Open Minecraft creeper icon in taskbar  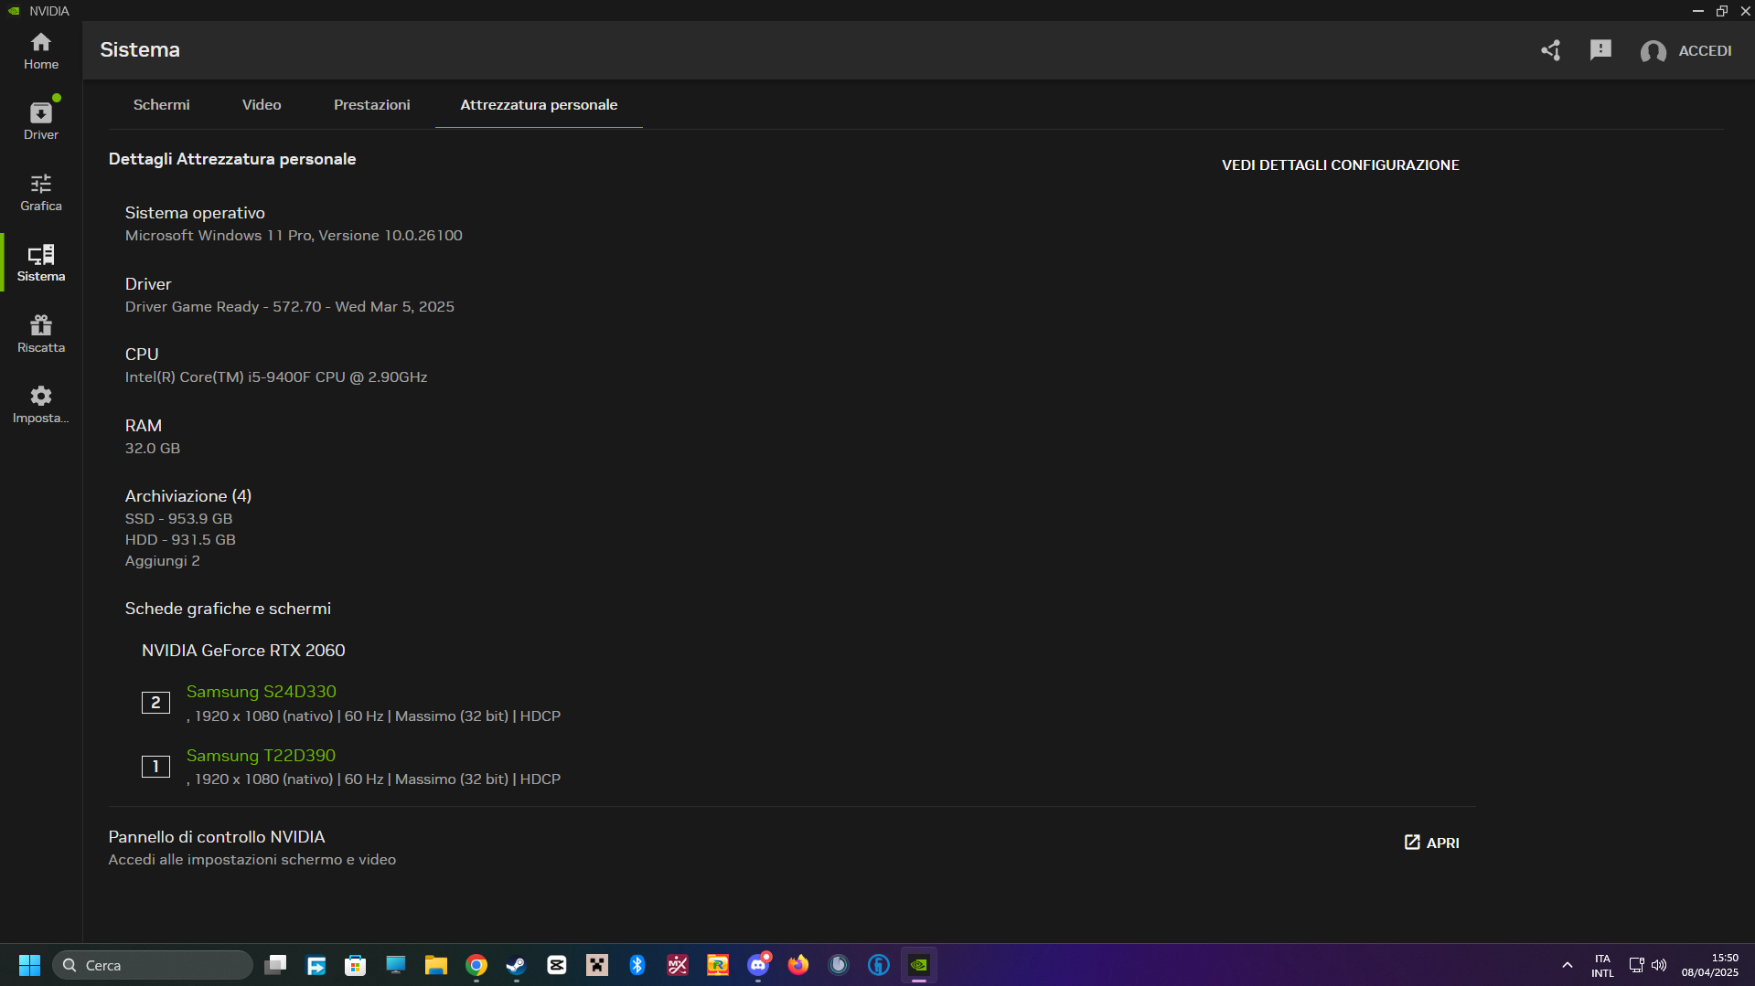[597, 965]
